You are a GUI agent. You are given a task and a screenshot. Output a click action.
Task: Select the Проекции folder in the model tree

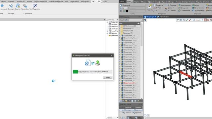pos(128,33)
